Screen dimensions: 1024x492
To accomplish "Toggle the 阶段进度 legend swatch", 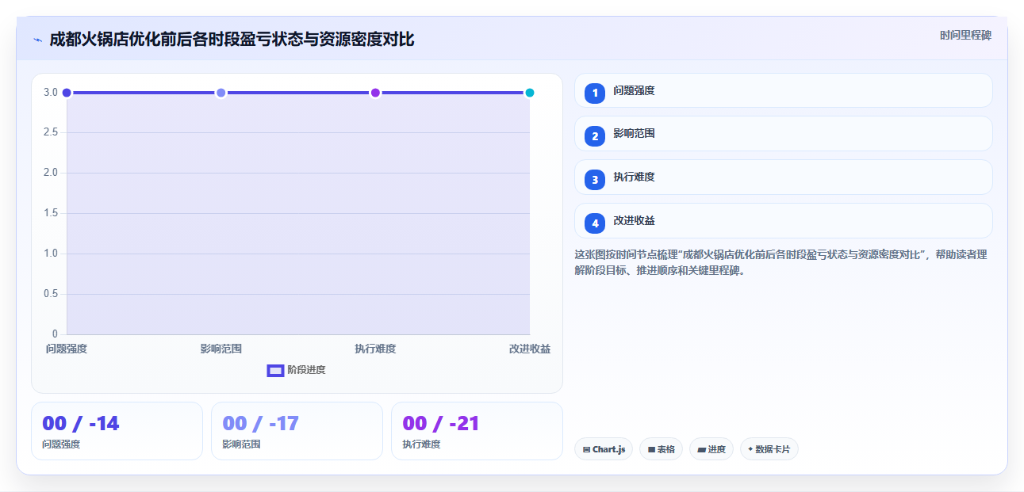I will tap(275, 370).
